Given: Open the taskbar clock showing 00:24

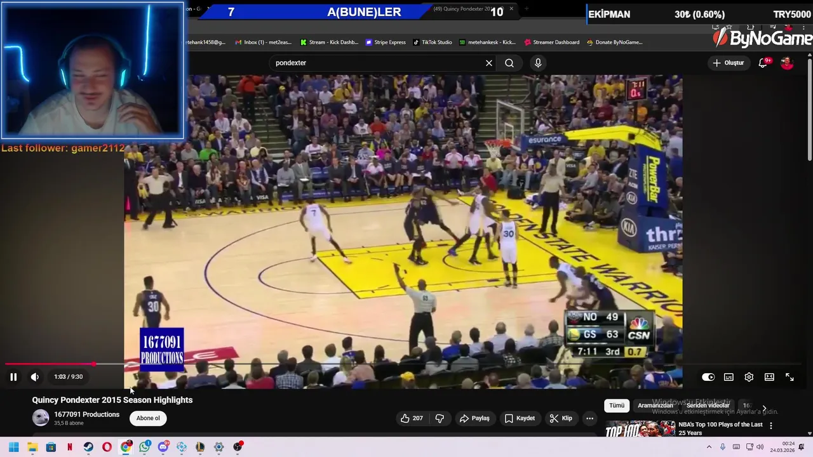Looking at the screenshot, I should pyautogui.click(x=782, y=447).
